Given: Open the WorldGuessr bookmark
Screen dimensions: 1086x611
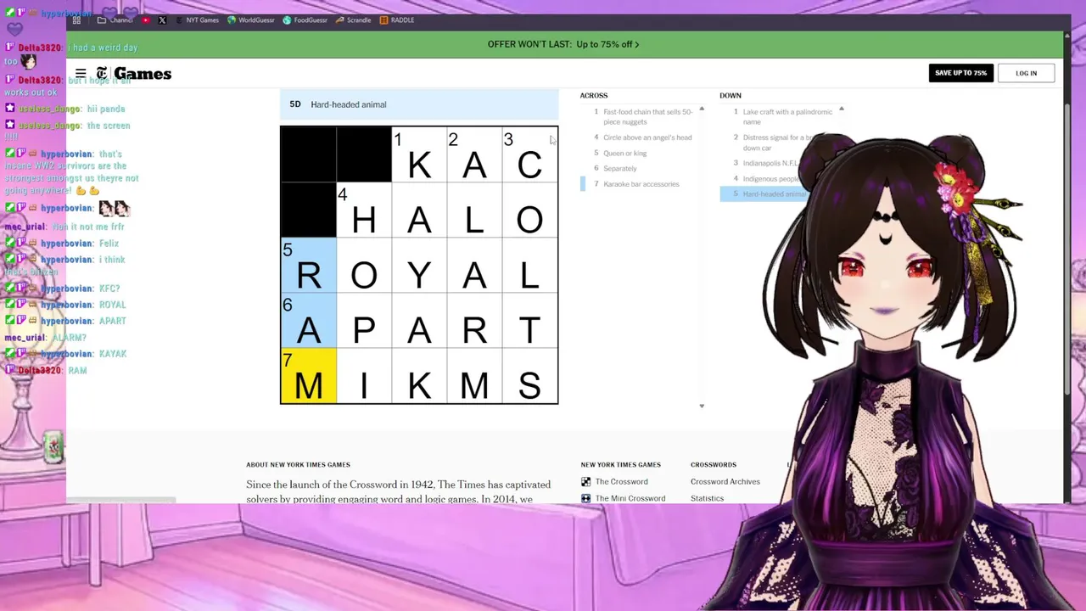Looking at the screenshot, I should 250,20.
